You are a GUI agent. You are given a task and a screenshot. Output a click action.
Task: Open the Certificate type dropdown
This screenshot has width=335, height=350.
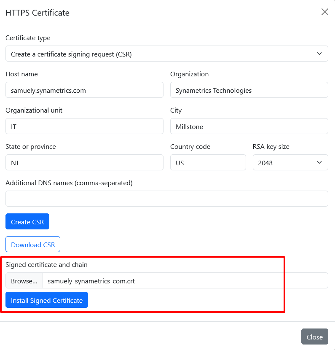167,54
